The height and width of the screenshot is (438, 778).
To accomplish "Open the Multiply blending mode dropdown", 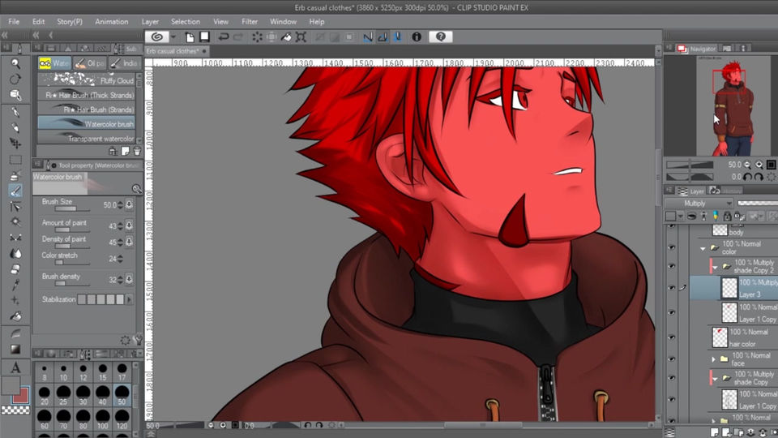I will point(699,203).
